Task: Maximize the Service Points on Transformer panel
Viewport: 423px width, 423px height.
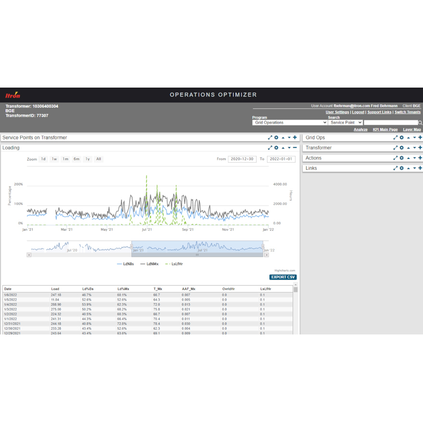Action: point(270,138)
